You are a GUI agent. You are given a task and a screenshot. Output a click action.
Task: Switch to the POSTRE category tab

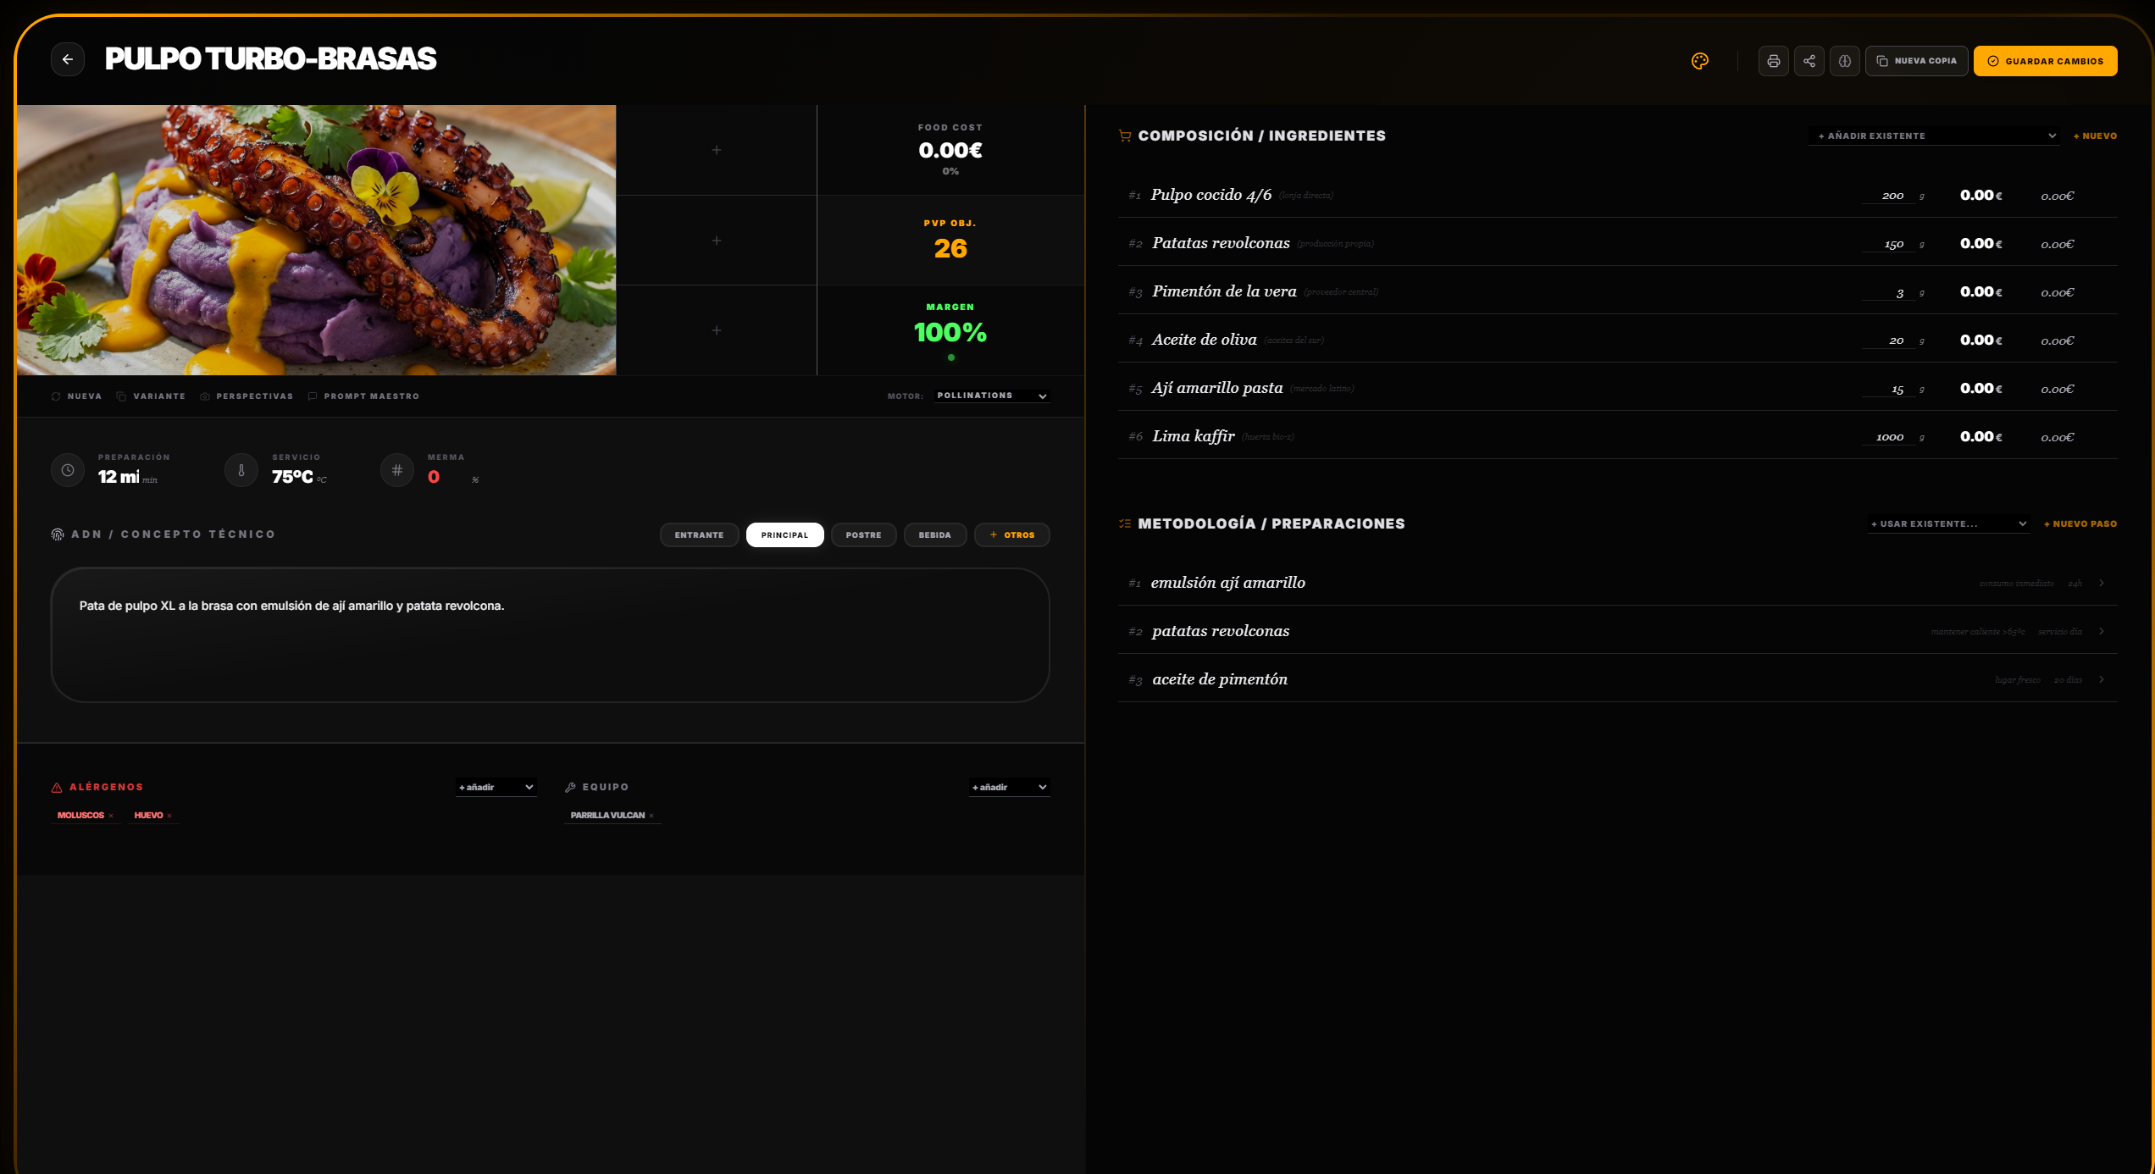point(863,534)
